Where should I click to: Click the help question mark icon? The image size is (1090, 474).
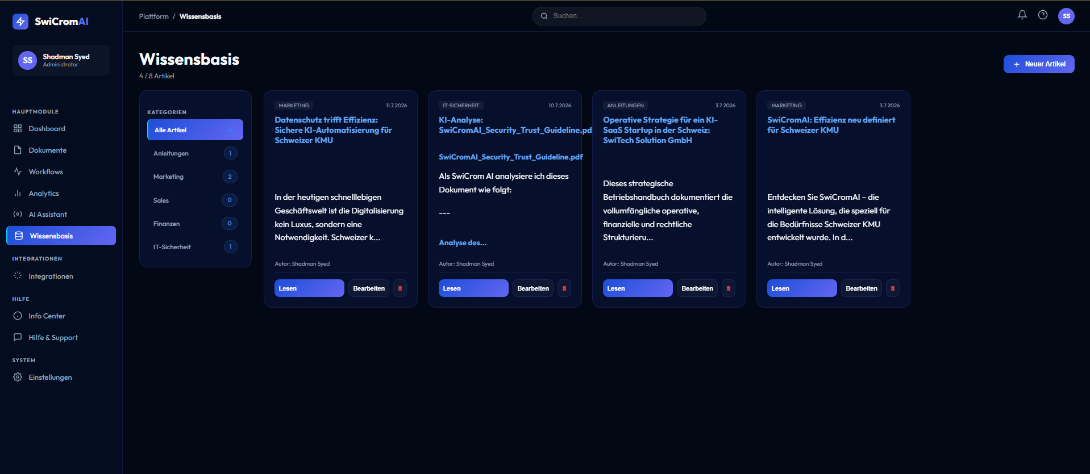pyautogui.click(x=1043, y=15)
